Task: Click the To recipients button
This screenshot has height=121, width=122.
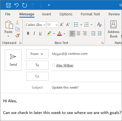Action: click(37, 65)
